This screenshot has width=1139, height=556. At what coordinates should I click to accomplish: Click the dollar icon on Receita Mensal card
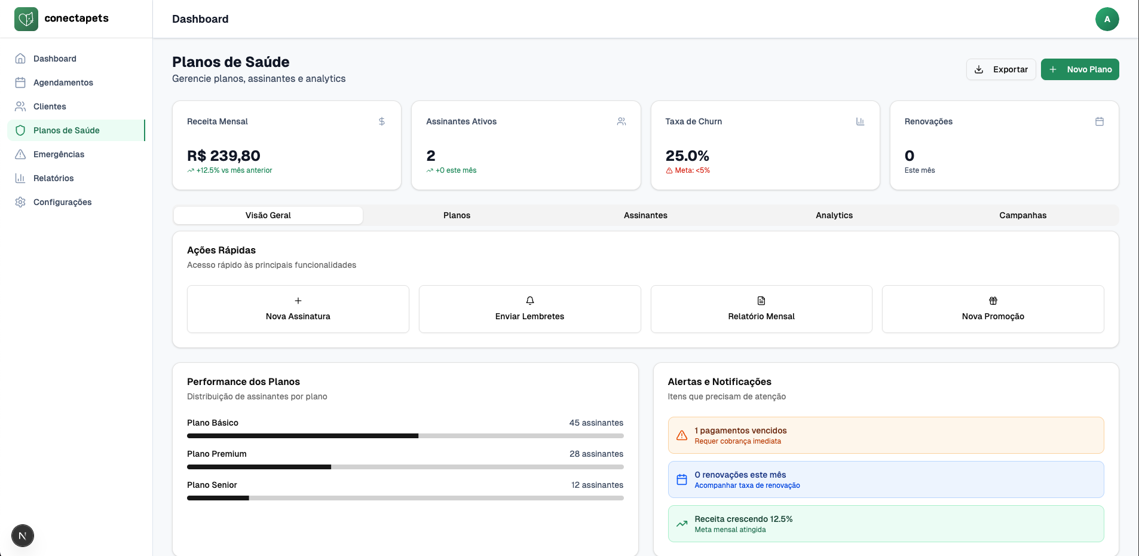(x=382, y=121)
